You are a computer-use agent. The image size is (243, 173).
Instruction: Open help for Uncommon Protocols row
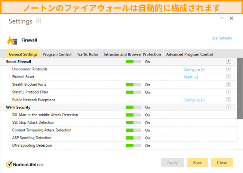(228, 69)
